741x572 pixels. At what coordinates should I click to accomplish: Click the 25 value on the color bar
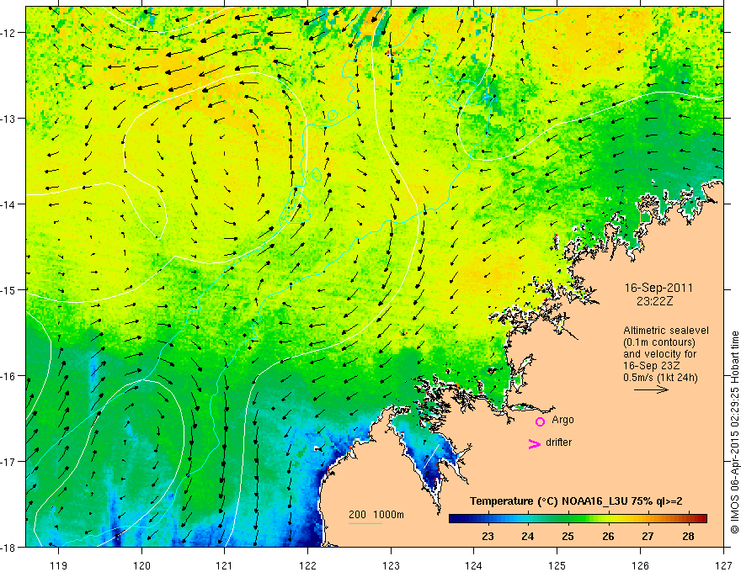568,536
